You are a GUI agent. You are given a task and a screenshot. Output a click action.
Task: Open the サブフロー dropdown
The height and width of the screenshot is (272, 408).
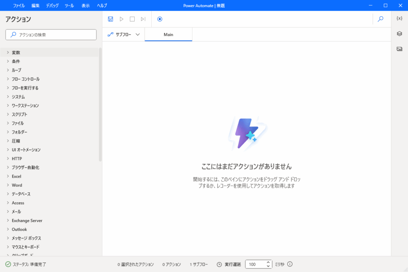tap(124, 35)
